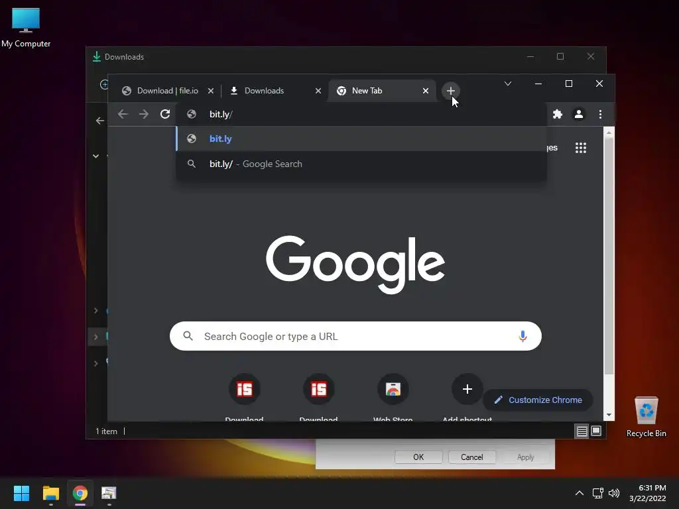Open network status tray icon
This screenshot has width=679, height=509.
(598, 493)
